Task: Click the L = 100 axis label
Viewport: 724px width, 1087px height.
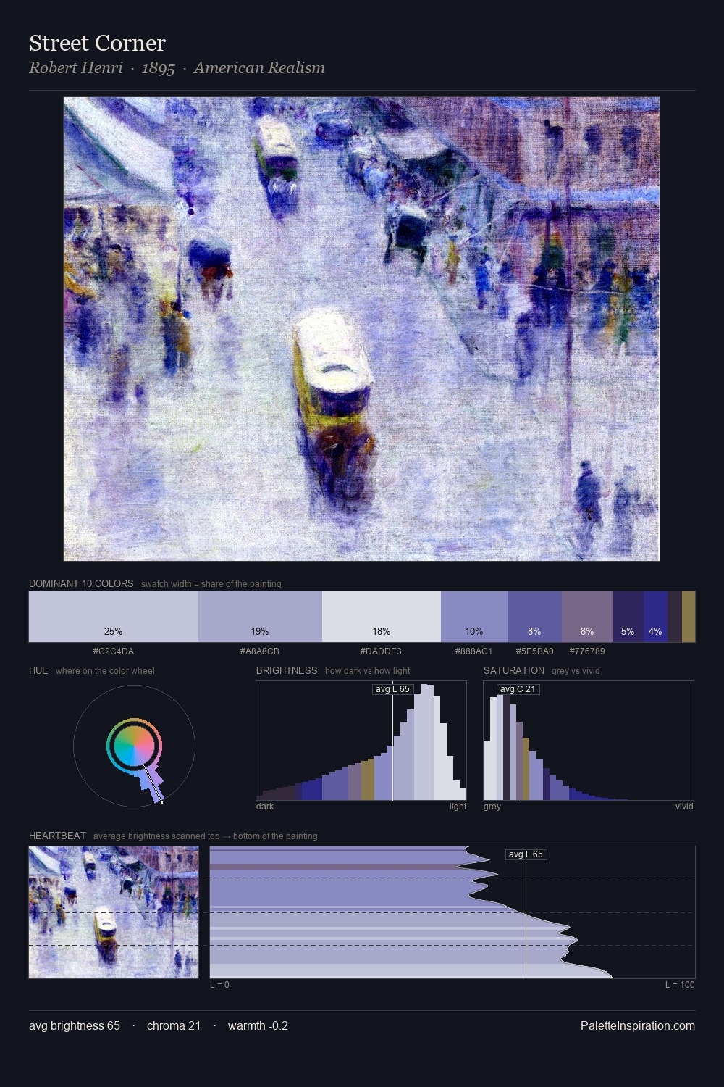Action: tap(680, 985)
